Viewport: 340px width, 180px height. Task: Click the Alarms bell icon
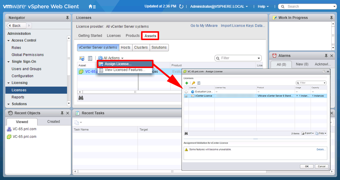click(x=274, y=56)
